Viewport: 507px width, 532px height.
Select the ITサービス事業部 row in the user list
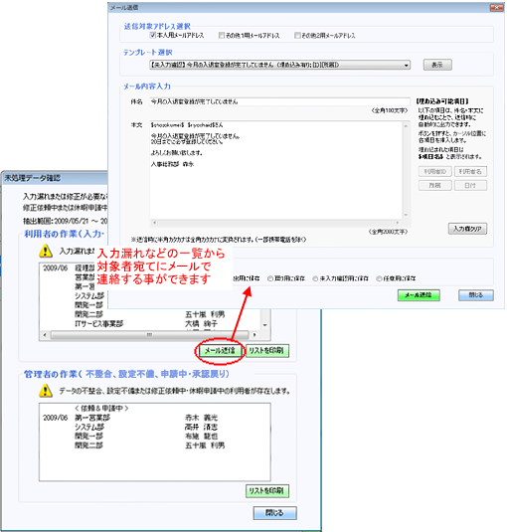[99, 324]
